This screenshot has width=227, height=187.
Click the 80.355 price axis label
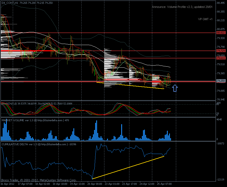221,12
